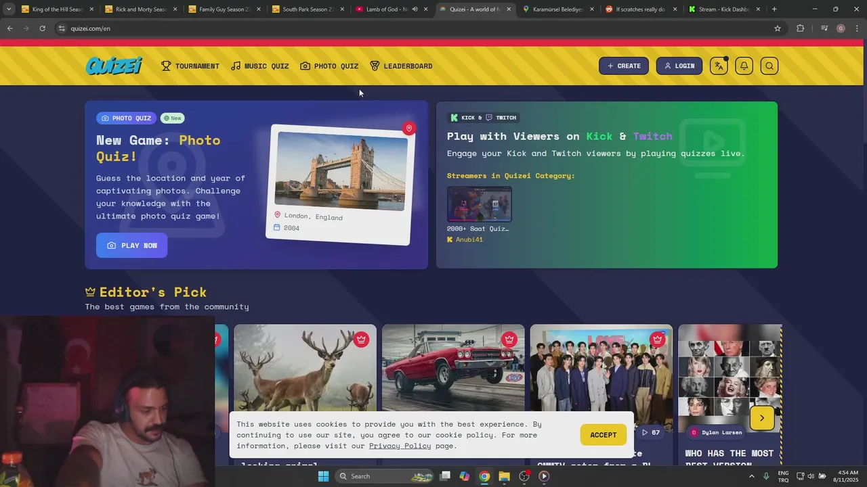Click the Kick & Twitch badge

pos(484,118)
